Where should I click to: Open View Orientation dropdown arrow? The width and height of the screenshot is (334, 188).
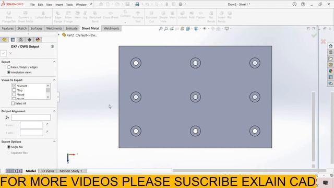click(192, 29)
